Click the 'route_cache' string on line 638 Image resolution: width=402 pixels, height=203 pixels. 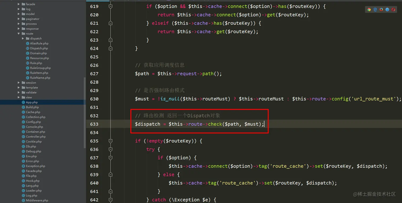tap(288, 166)
